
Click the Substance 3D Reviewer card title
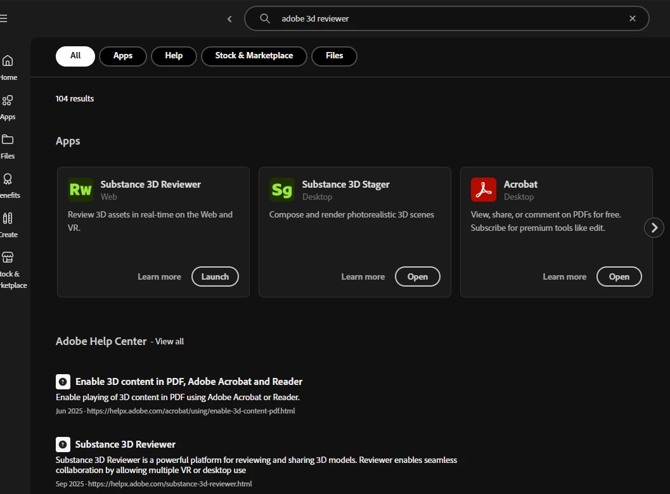coord(150,184)
